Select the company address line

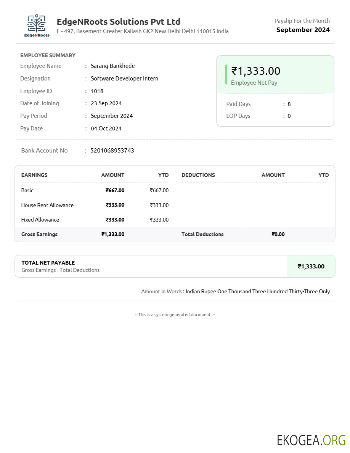[x=143, y=31]
